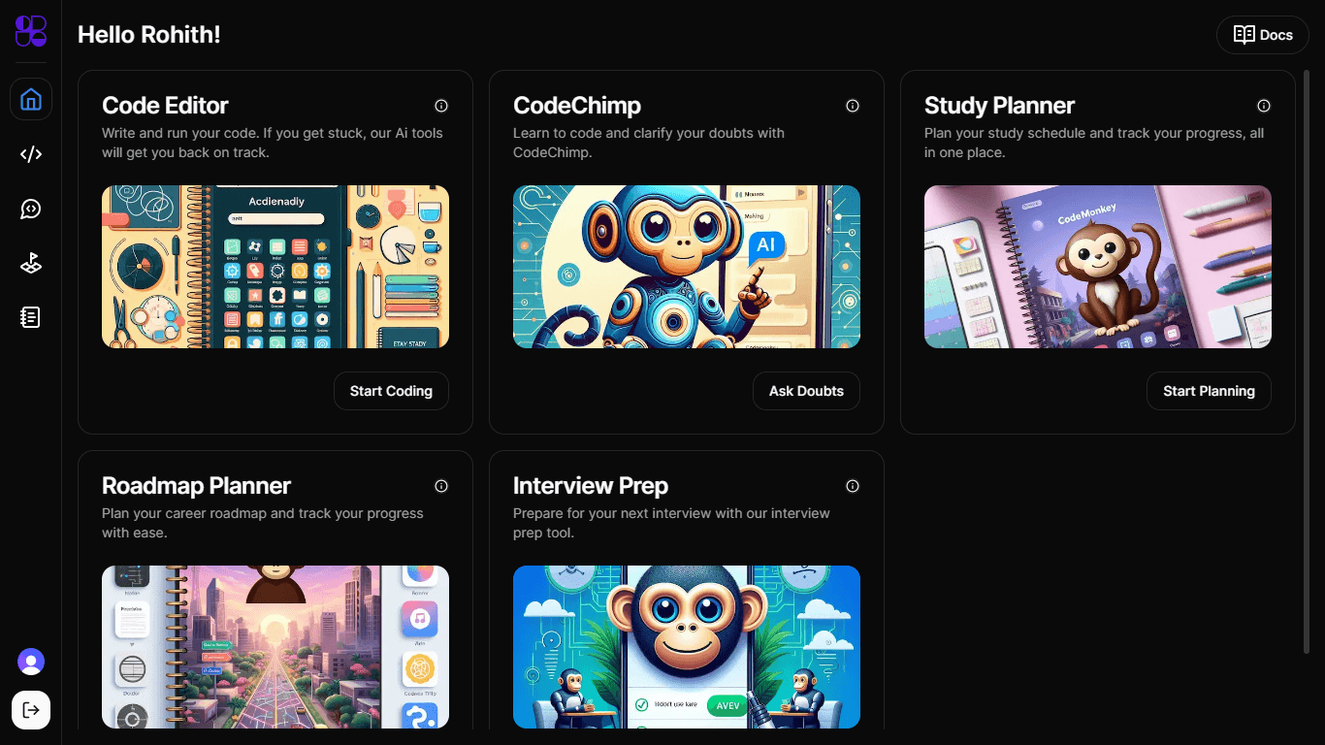Show info for Interview Prep card

[x=853, y=486]
